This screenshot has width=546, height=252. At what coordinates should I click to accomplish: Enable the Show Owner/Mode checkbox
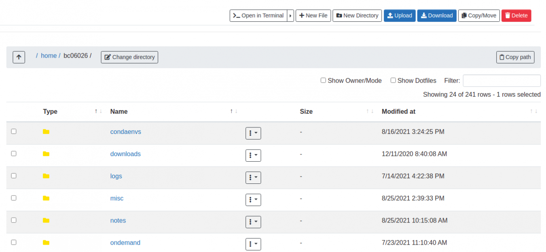click(x=323, y=80)
